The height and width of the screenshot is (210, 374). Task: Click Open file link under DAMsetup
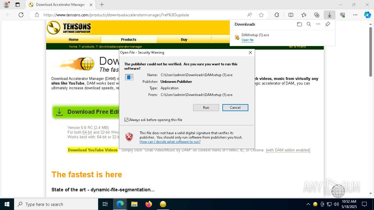coord(247,40)
